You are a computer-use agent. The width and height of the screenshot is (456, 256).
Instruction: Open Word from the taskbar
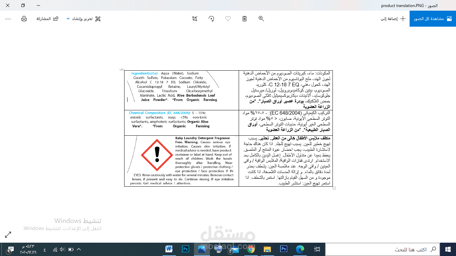pyautogui.click(x=169, y=249)
